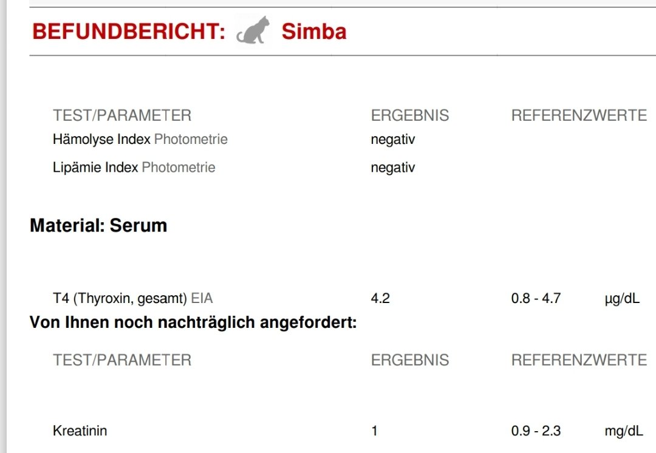Select the T4 (Thyroxin, gesamt) EIA parameter

132,299
